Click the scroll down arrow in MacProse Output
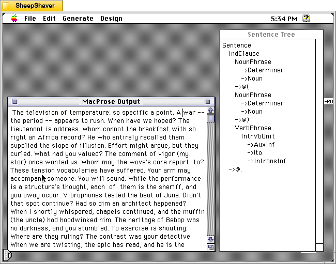 click(211, 240)
